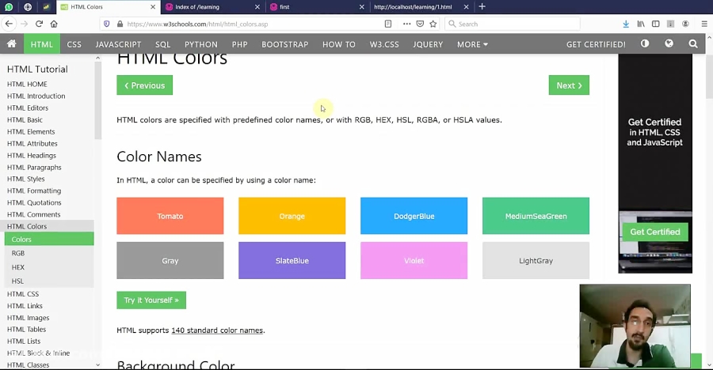Open HTML CSS in sidebar
713x370 pixels.
click(x=23, y=294)
